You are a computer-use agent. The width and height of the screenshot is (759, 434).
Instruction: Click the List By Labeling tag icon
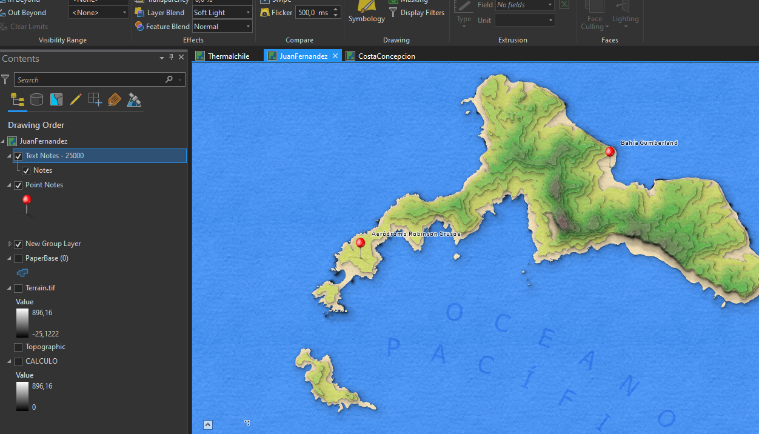pos(114,99)
